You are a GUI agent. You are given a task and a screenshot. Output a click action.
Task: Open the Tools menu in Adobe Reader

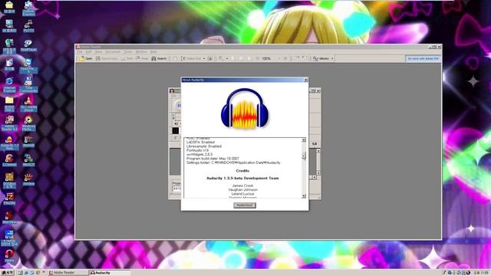point(128,51)
